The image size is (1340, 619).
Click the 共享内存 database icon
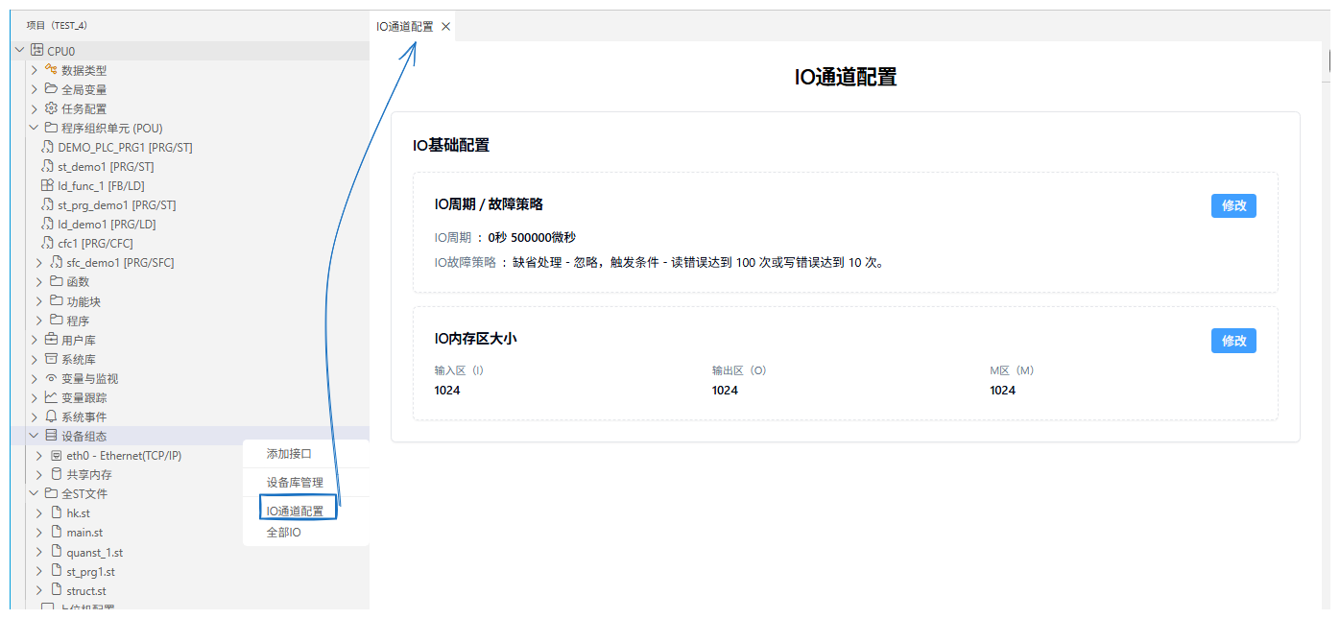[56, 474]
